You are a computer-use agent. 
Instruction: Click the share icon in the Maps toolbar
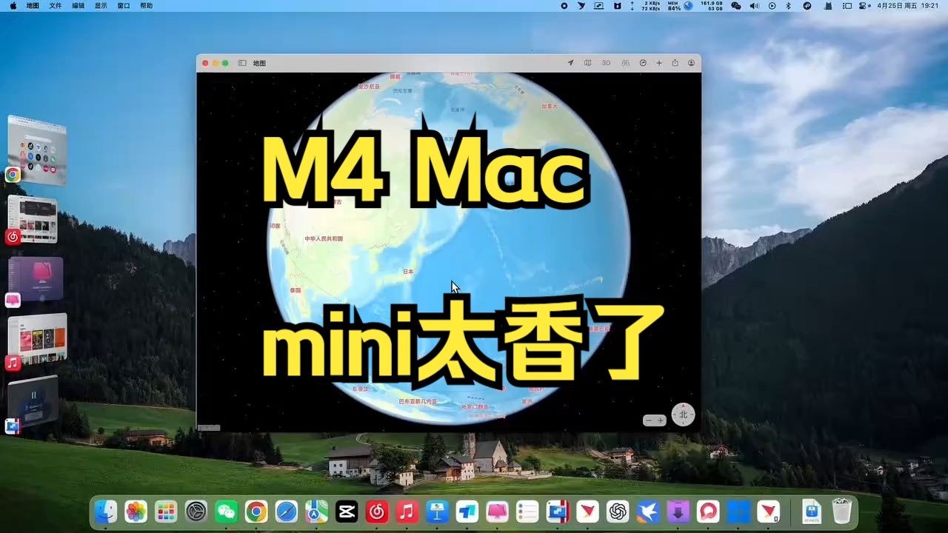click(675, 63)
